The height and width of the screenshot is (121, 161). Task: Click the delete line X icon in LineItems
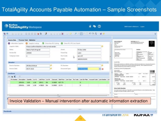[9, 77]
